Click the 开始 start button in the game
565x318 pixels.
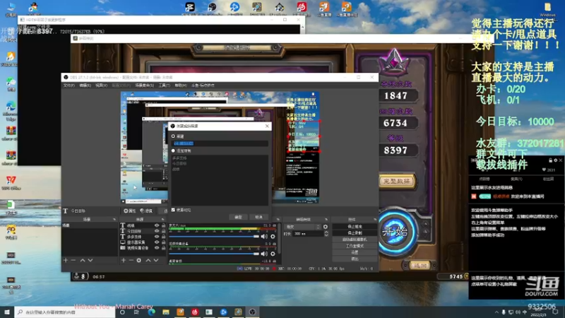pos(395,232)
